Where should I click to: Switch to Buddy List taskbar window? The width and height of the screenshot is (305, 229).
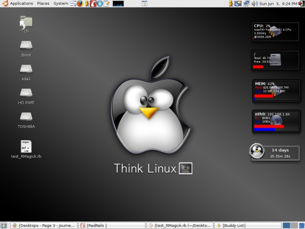click(248, 226)
